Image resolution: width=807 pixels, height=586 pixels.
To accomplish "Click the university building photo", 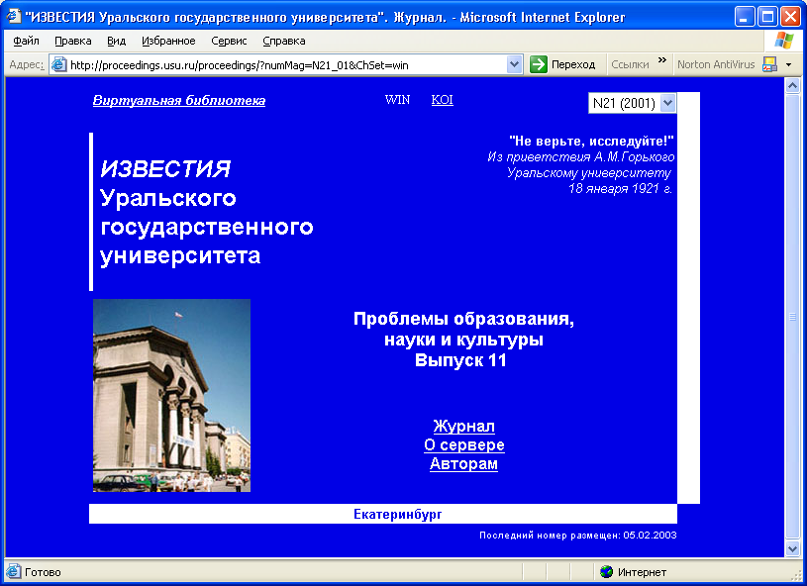I will (x=171, y=395).
